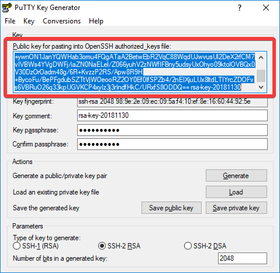This screenshot has width=280, height=273.
Task: Open the Key menu
Action: tap(29, 21)
